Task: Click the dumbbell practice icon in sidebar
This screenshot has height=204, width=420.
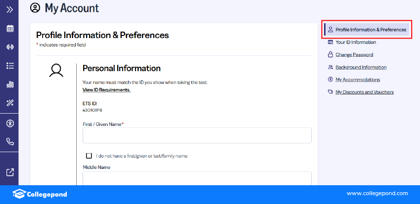Action: point(9,47)
